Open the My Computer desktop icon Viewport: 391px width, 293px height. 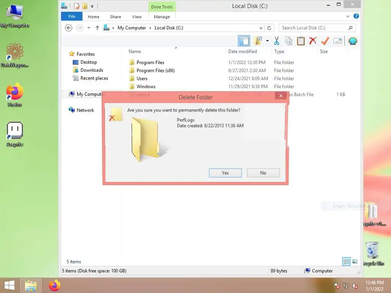(15, 15)
